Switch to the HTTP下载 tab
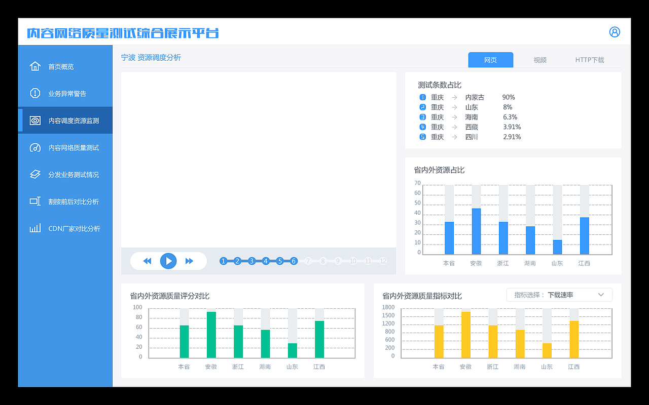The width and height of the screenshot is (649, 405). click(590, 60)
